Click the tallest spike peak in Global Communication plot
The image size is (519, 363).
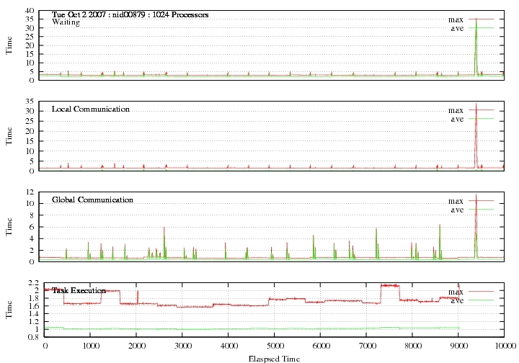[476, 195]
